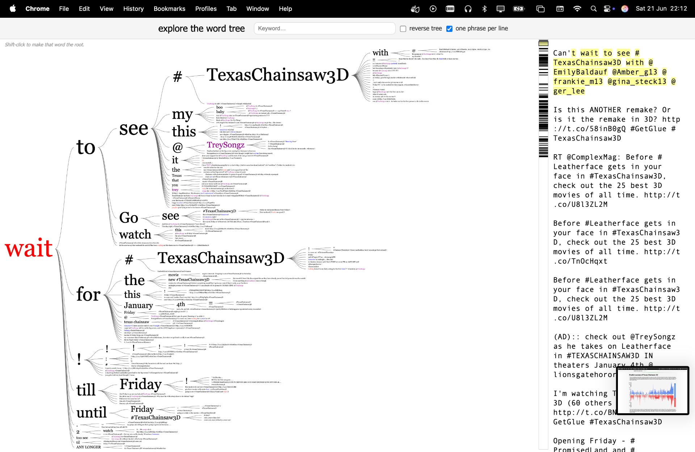Open the Window menu
The height and width of the screenshot is (452, 695).
[258, 9]
